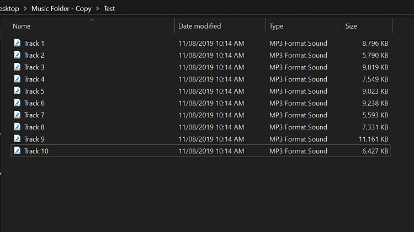Select the highlighted Track 10 file icon

(x=17, y=151)
